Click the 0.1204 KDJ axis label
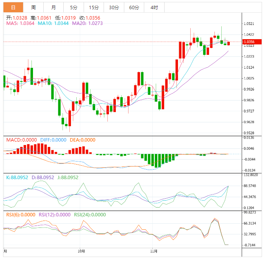 [249, 208]
